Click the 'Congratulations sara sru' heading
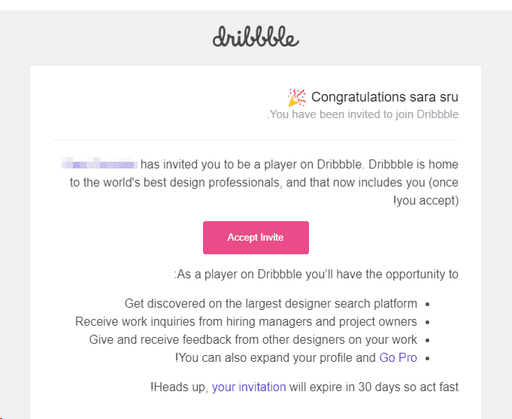 point(384,97)
